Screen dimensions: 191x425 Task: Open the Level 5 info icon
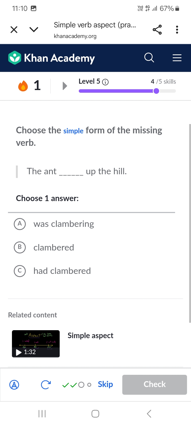pyautogui.click(x=105, y=82)
